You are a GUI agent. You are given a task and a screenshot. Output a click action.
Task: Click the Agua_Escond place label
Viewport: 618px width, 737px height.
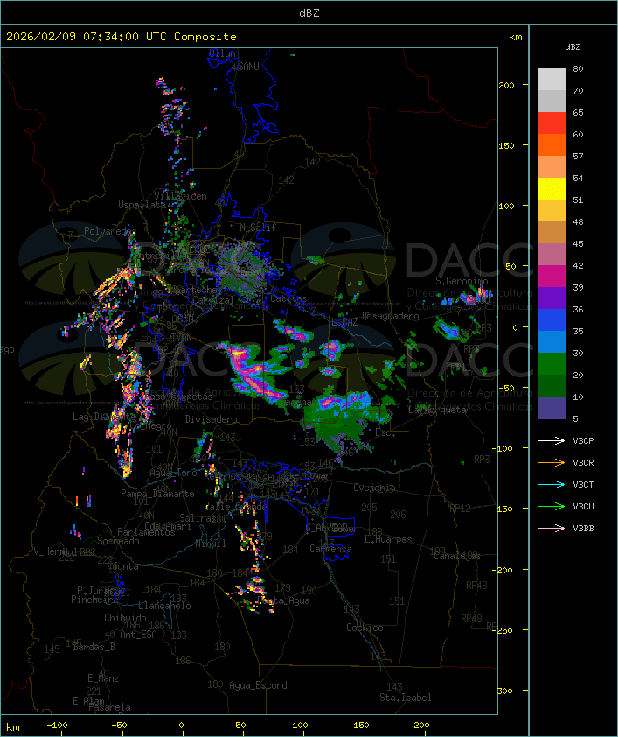[x=258, y=685]
